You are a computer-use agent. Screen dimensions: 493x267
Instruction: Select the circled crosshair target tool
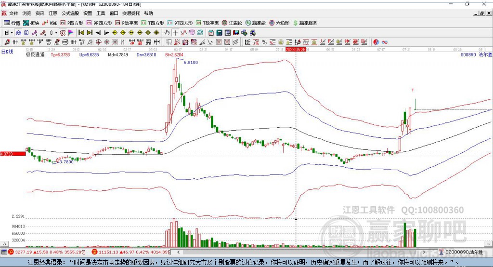pyautogui.click(x=98, y=42)
